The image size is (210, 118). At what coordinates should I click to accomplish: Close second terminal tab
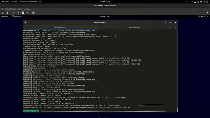pos(170,27)
